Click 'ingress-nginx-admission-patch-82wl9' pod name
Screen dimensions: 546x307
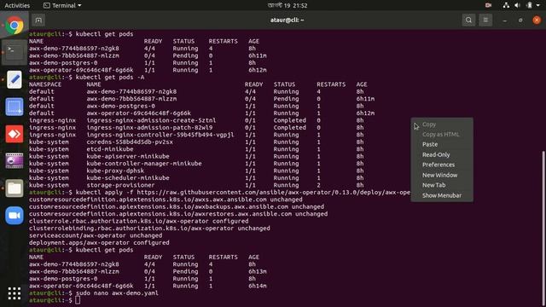coord(149,128)
